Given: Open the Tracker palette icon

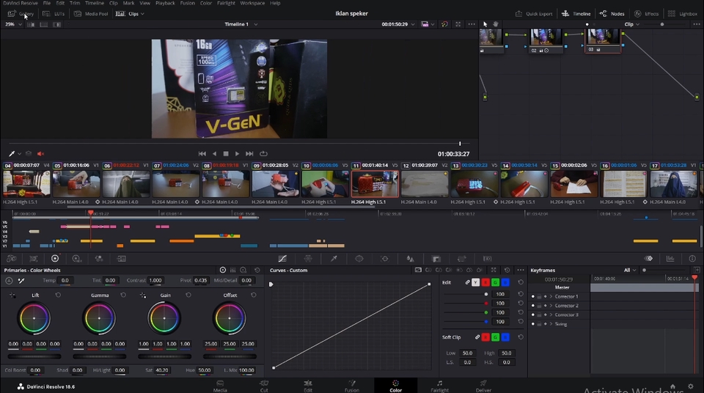Looking at the screenshot, I should (385, 259).
